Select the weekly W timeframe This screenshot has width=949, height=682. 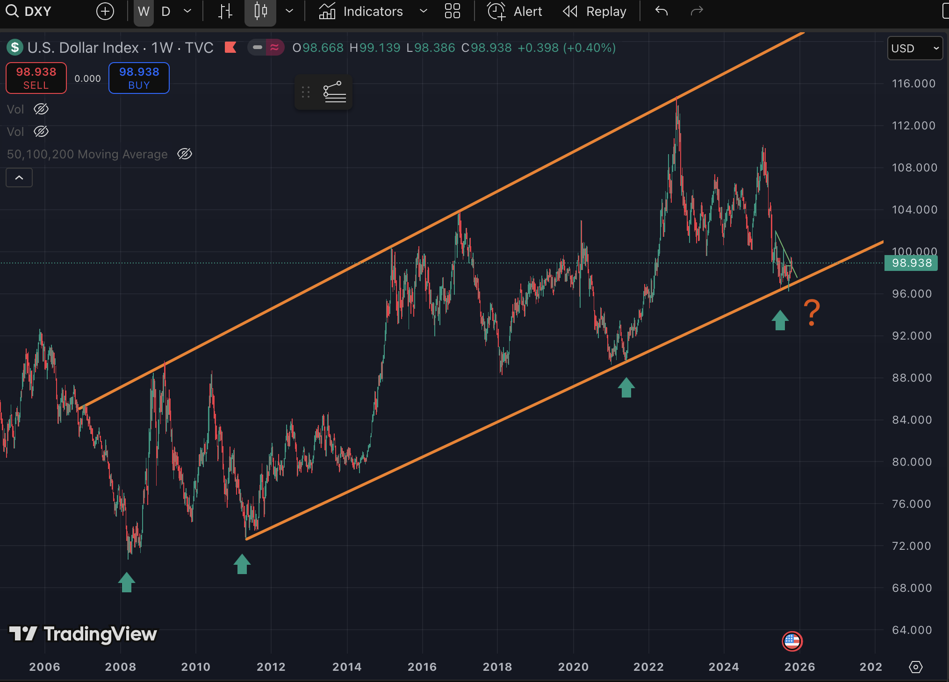144,11
